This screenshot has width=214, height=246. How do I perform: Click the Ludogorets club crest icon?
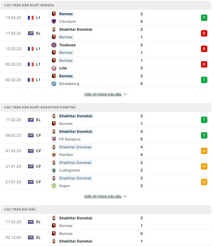coord(54,170)
